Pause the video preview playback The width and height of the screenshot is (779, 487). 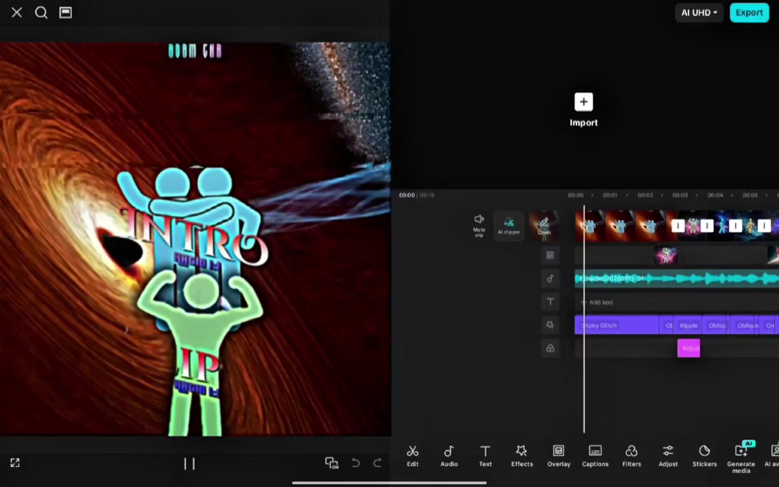(189, 464)
